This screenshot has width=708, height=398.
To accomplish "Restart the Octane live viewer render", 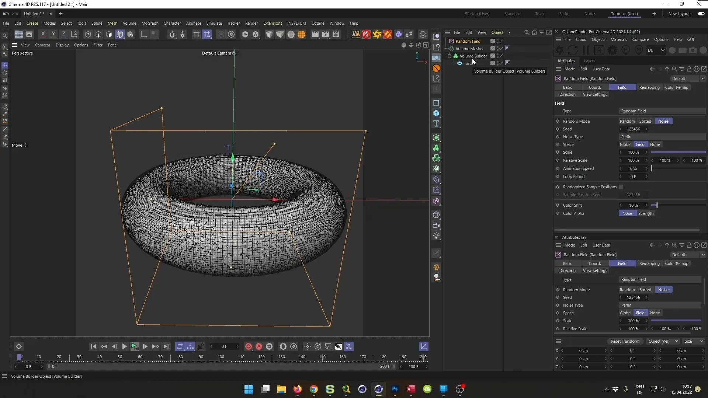I will (573, 50).
